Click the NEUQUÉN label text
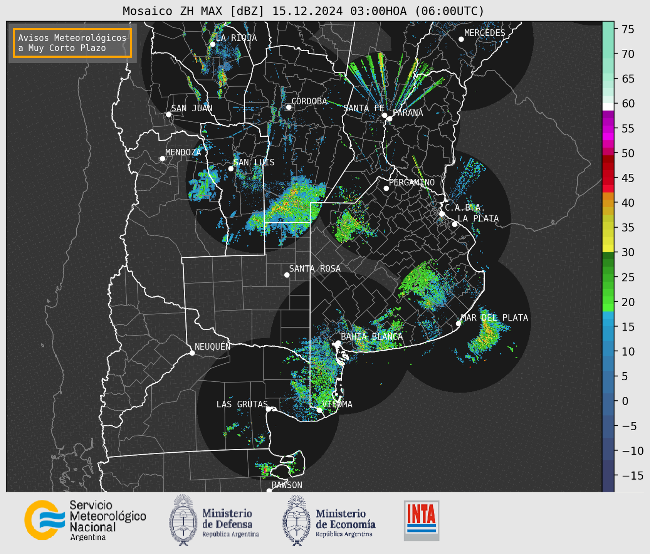 coord(212,346)
